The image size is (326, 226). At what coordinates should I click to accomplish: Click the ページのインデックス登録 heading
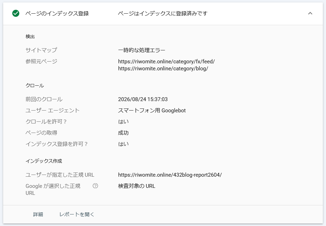tap(57, 14)
